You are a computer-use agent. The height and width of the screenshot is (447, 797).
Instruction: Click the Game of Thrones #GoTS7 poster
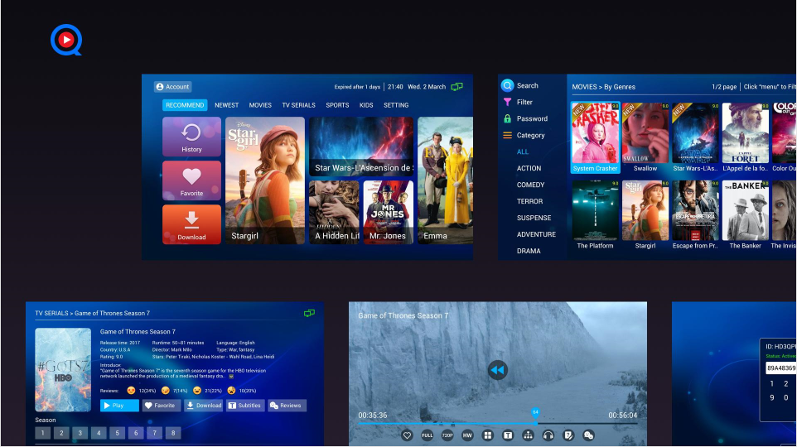point(63,369)
